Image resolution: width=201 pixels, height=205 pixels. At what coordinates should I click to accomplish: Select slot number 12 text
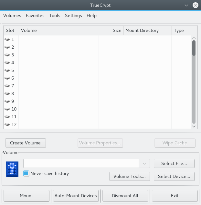pos(14,124)
